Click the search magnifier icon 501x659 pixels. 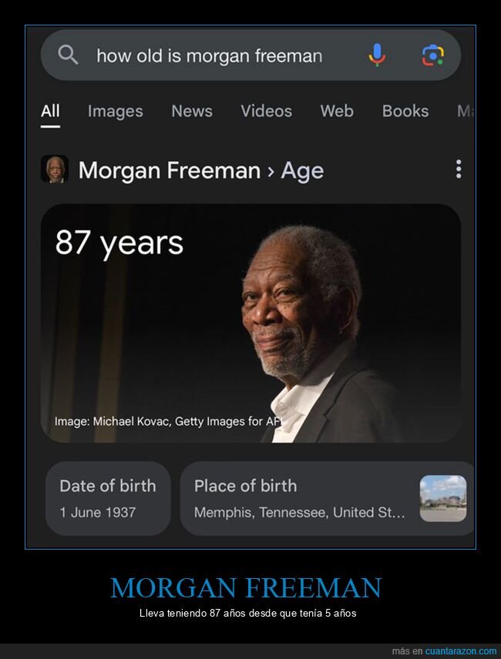coord(68,55)
